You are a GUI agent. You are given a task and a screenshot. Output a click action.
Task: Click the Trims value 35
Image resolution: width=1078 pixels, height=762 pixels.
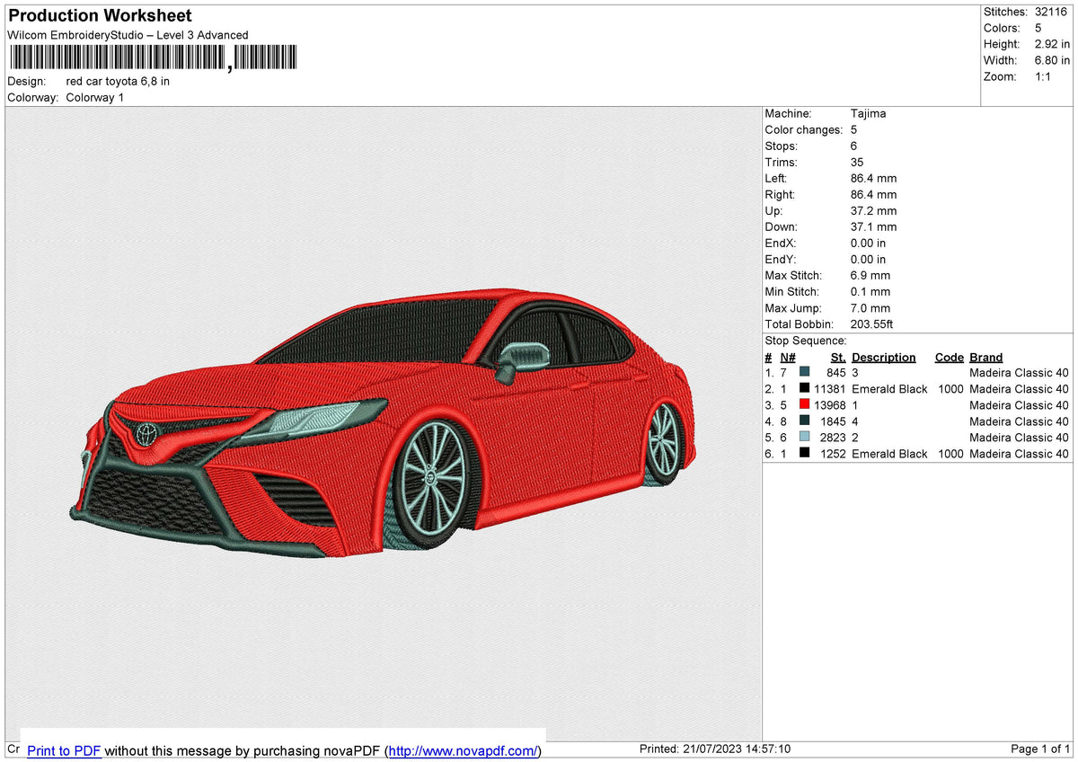point(857,163)
